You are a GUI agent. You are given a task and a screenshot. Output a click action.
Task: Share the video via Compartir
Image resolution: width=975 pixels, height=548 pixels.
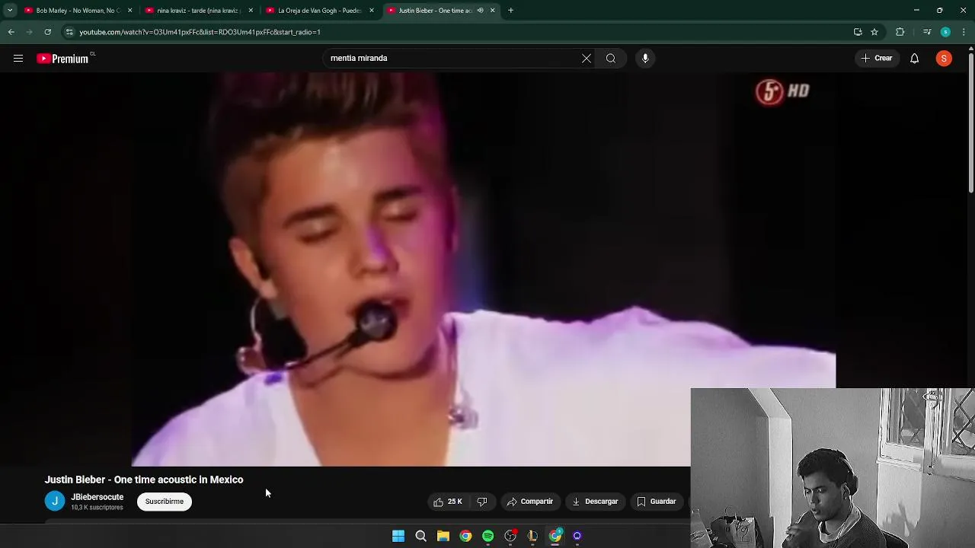pos(530,502)
